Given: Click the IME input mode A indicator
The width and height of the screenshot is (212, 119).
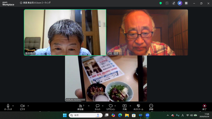Looking at the screenshot, I should 183,115.
